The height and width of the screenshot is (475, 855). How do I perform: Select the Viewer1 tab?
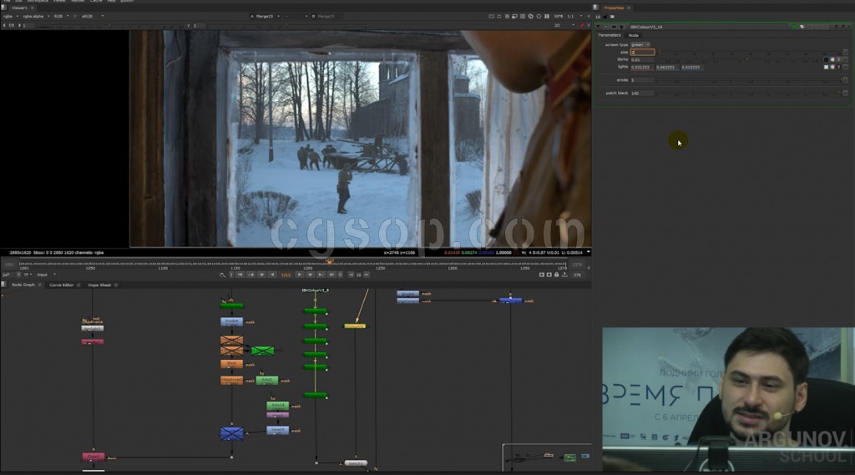pos(19,8)
